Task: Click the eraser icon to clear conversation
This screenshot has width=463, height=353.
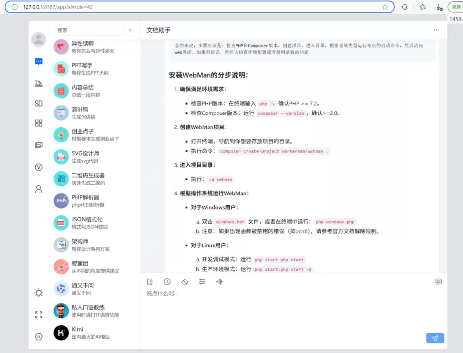Action: 185,281
